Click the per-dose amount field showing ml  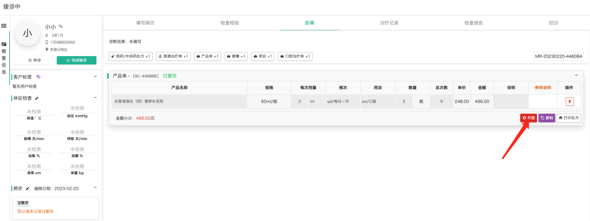click(x=317, y=101)
